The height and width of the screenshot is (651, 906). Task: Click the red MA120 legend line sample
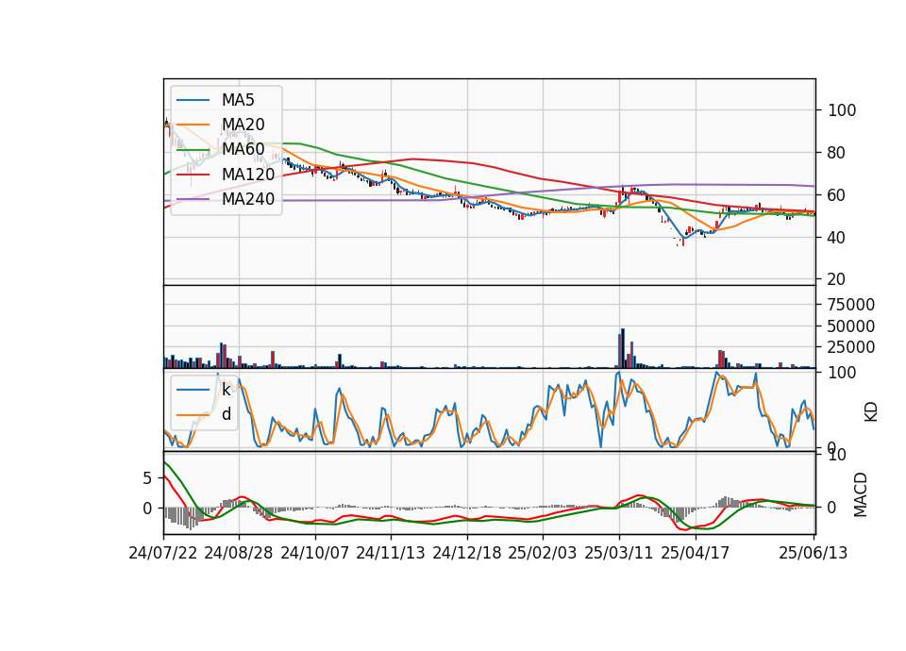click(x=193, y=175)
